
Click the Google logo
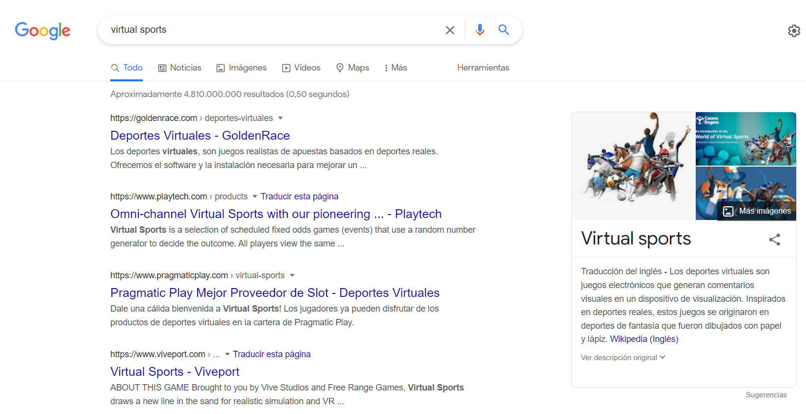point(43,30)
